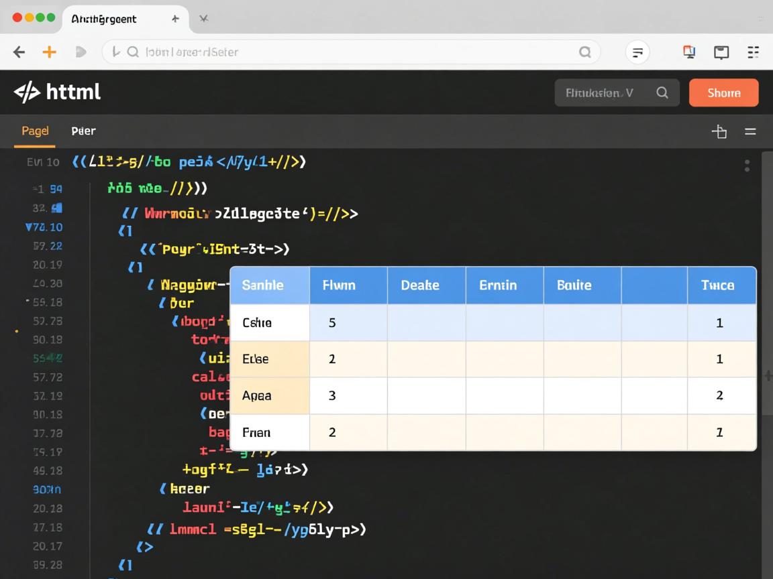Open the reader mode icon in toolbar

pos(637,52)
